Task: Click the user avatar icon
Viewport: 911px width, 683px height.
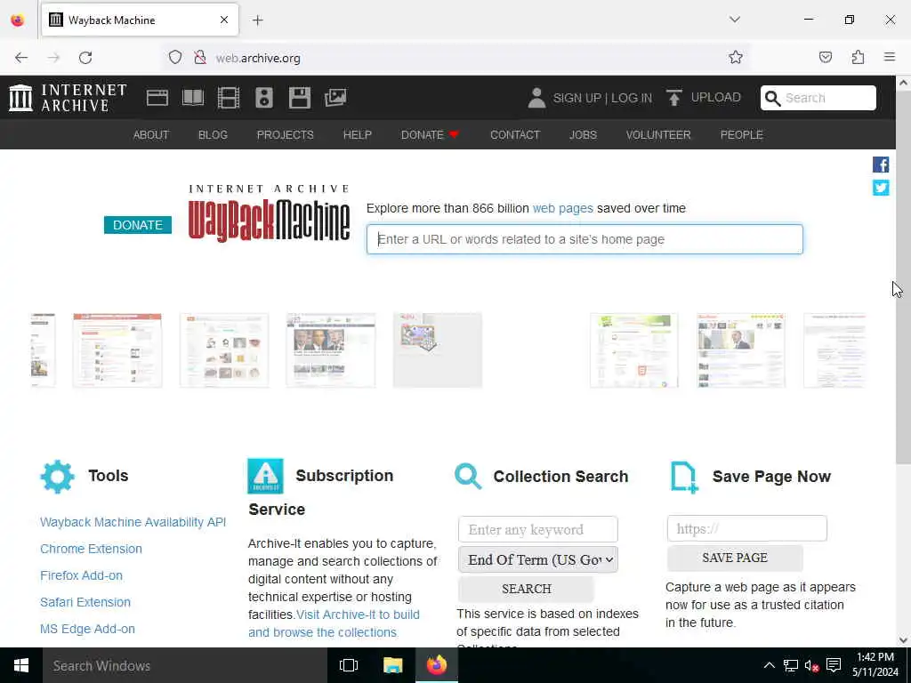Action: (x=536, y=98)
